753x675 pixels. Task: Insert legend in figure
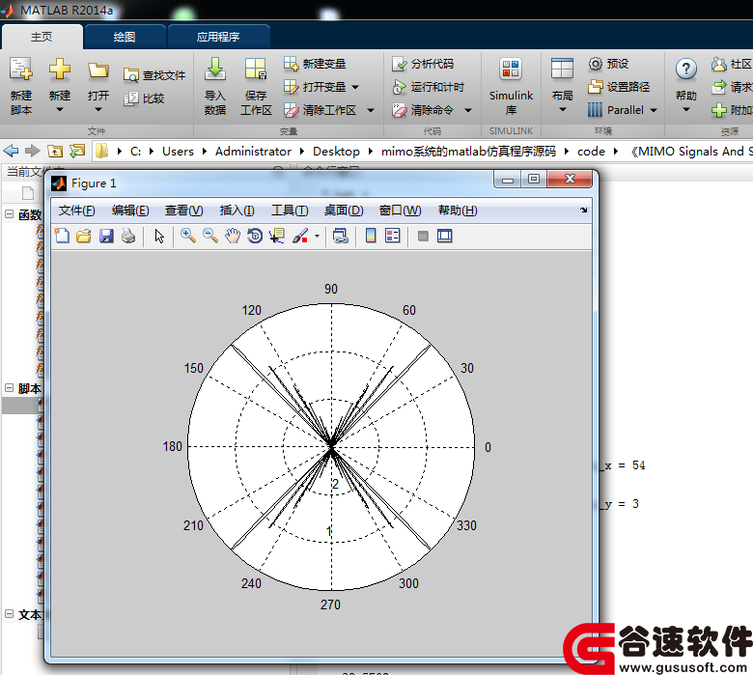[393, 236]
